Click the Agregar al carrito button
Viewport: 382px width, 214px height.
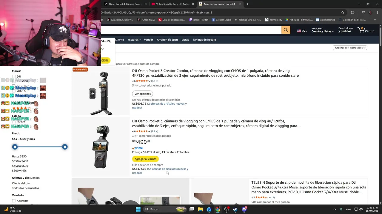pos(145,159)
